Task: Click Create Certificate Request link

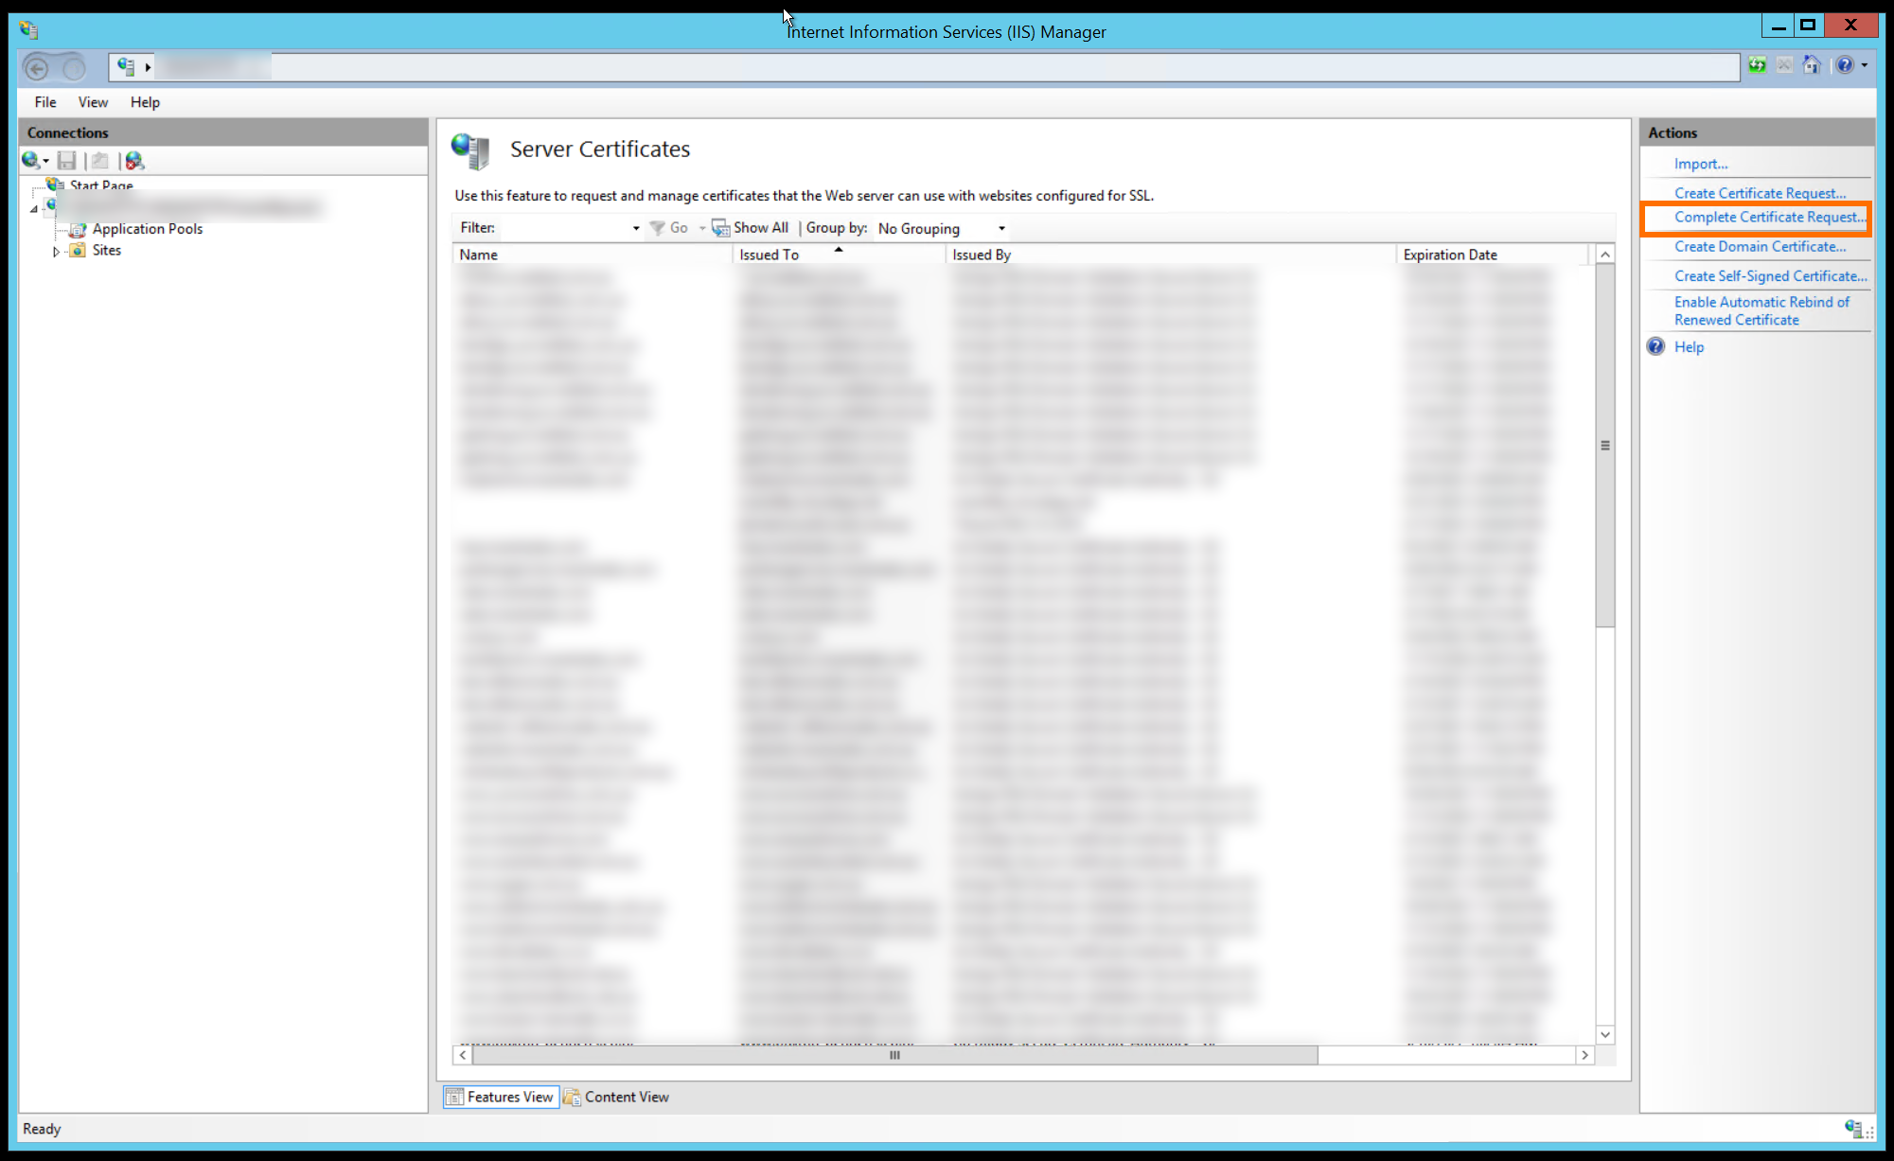Action: tap(1760, 193)
